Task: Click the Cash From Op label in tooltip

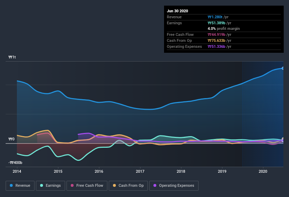Action: coord(179,40)
